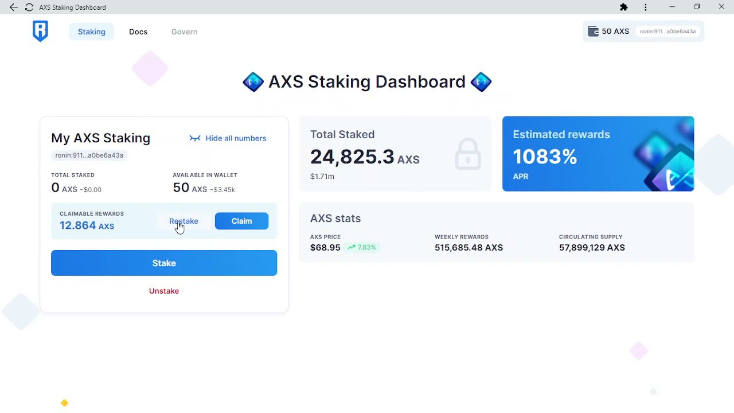Viewport: 734px width, 413px height.
Task: Open the Docs tab
Action: (138, 32)
